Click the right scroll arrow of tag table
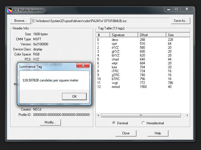 tap(188, 115)
